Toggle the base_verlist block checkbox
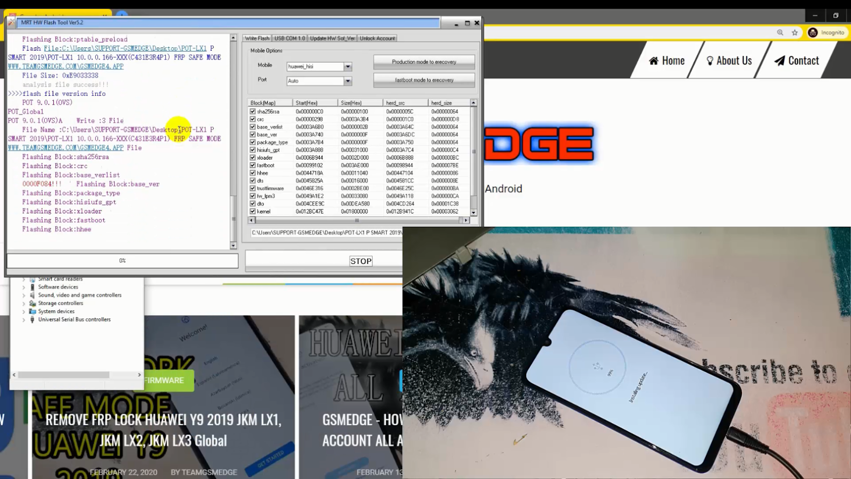Viewport: 851px width, 479px height. pos(253,127)
